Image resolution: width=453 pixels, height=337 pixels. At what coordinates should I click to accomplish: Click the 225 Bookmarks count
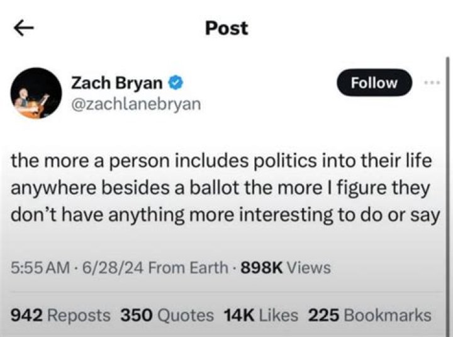[x=370, y=315]
